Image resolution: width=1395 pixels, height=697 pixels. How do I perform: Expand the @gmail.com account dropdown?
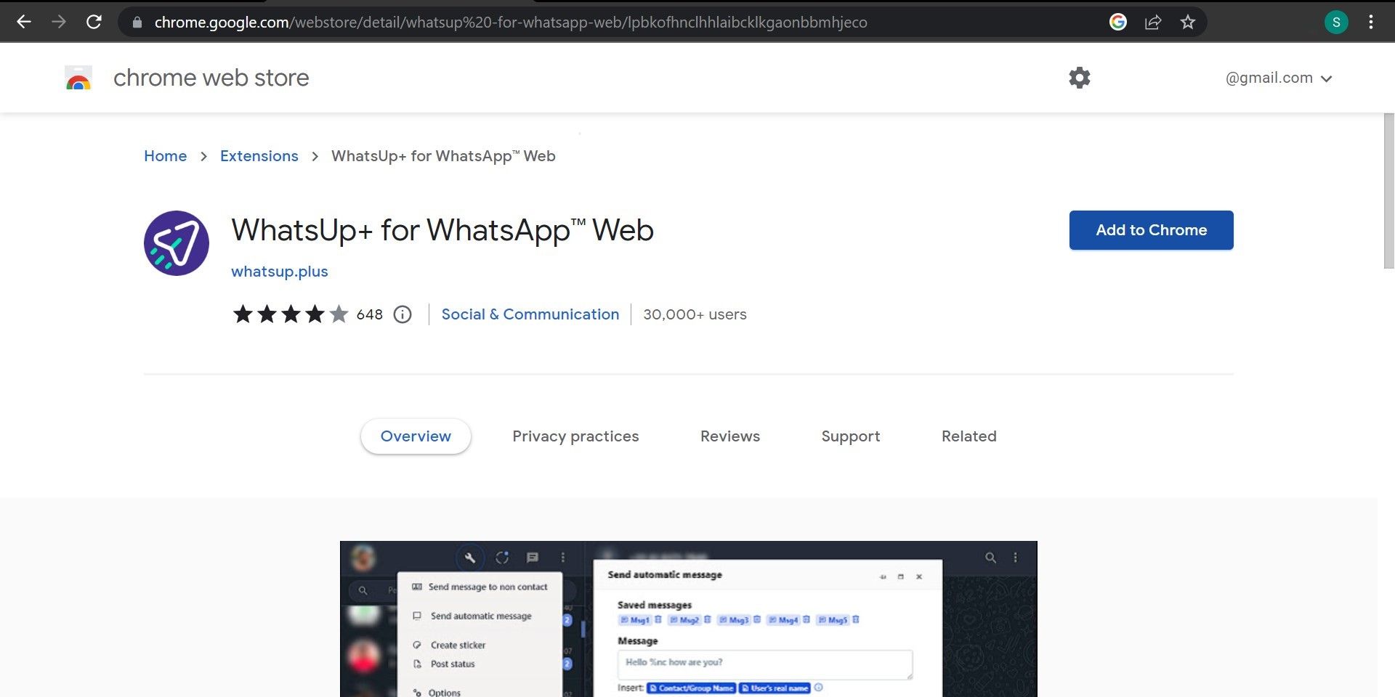(x=1281, y=77)
